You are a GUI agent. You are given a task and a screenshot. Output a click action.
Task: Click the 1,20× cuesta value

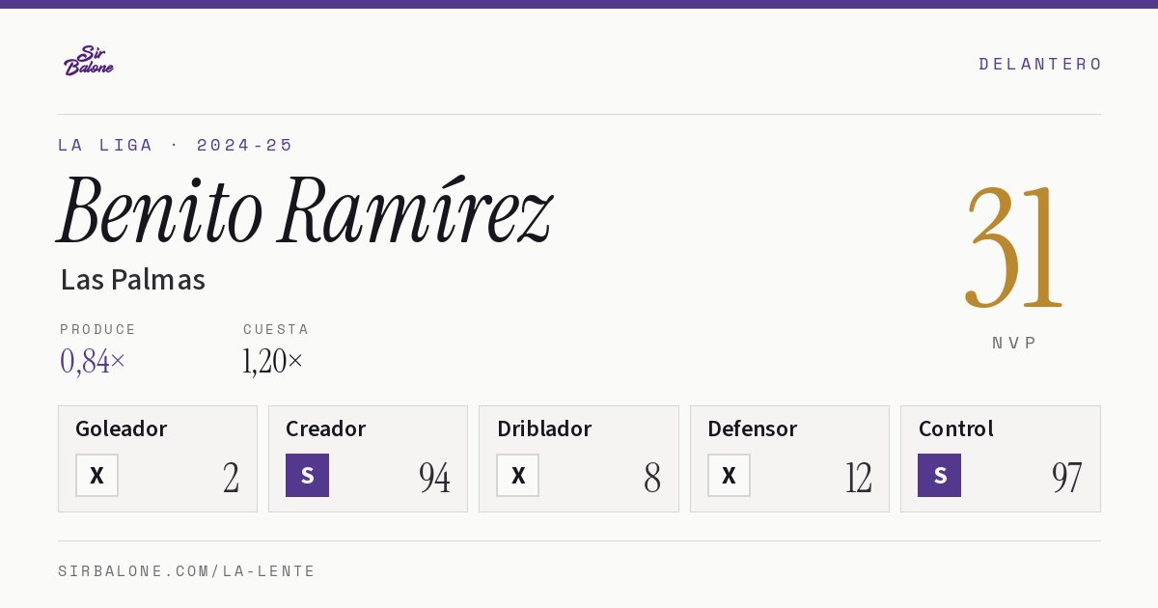click(273, 361)
